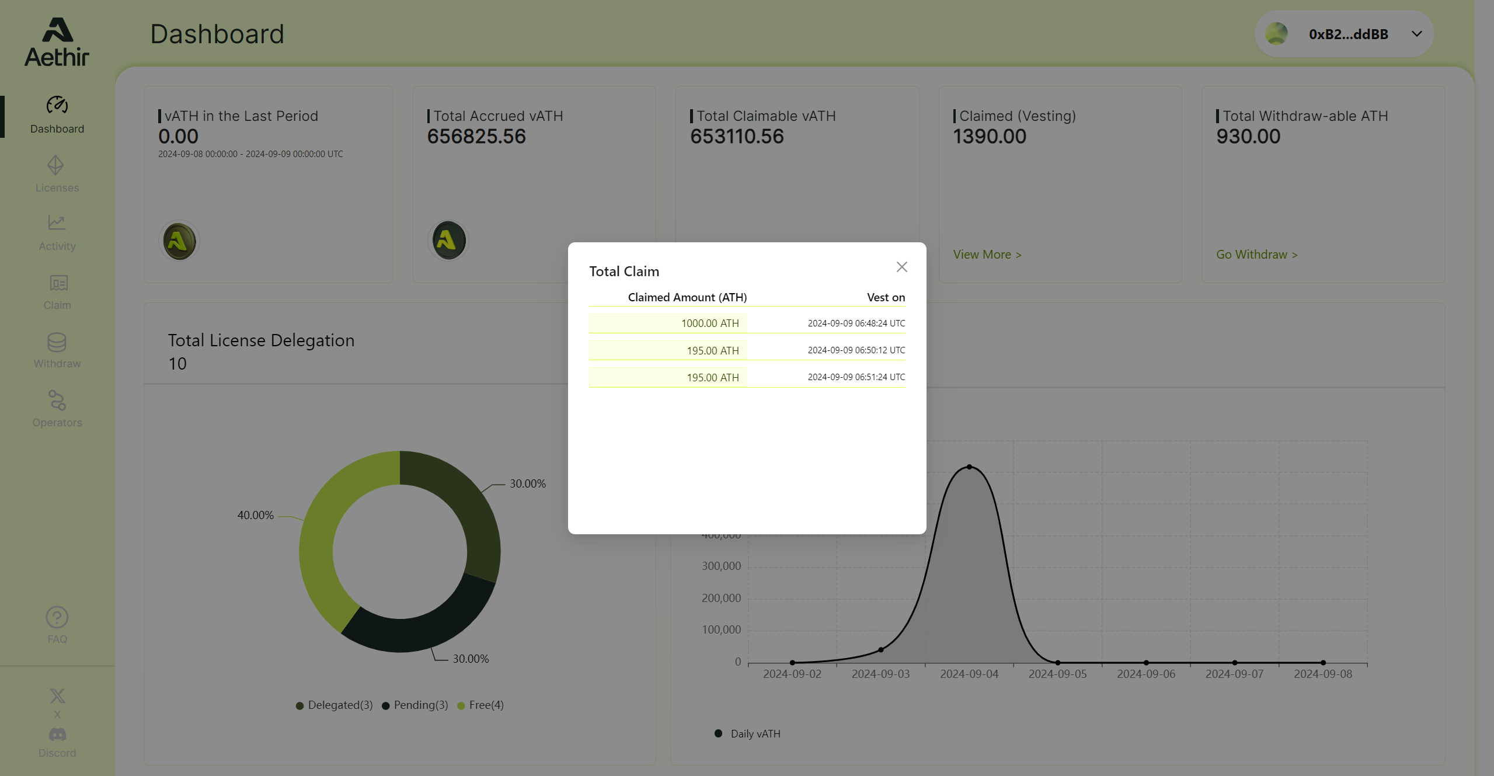Click the Dashboard gauge icon in sidebar
Image resolution: width=1494 pixels, height=776 pixels.
click(x=57, y=105)
